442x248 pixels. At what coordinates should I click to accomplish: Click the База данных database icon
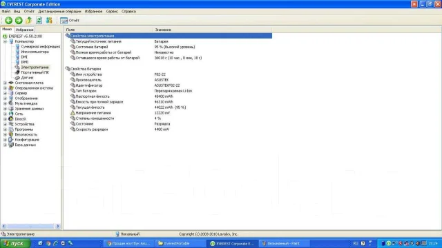point(11,145)
